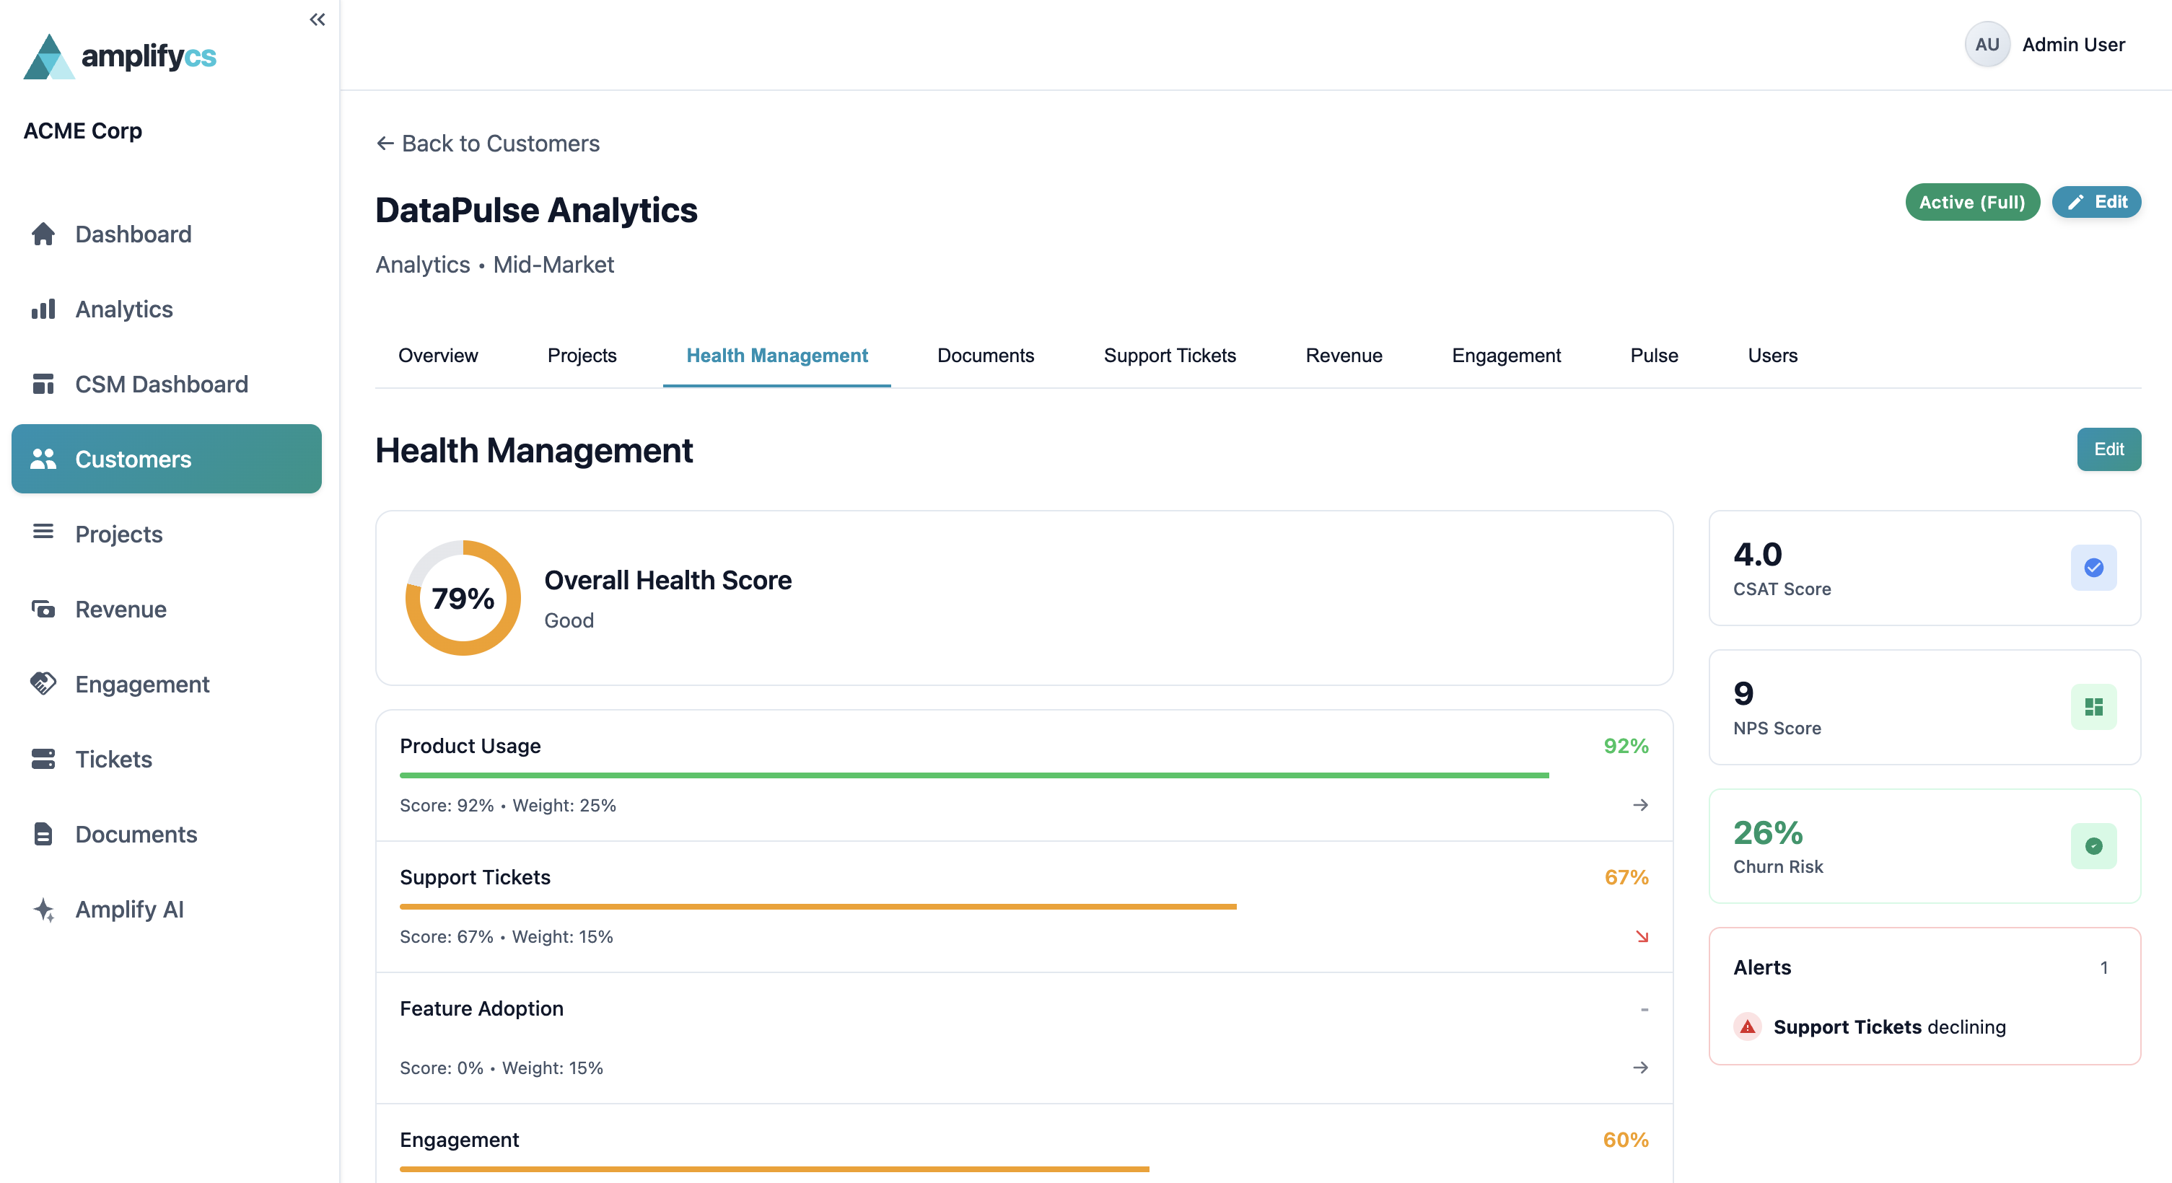Click the blue check badge beside CSAT Score
Image resolution: width=2172 pixels, height=1183 pixels.
(x=2093, y=567)
